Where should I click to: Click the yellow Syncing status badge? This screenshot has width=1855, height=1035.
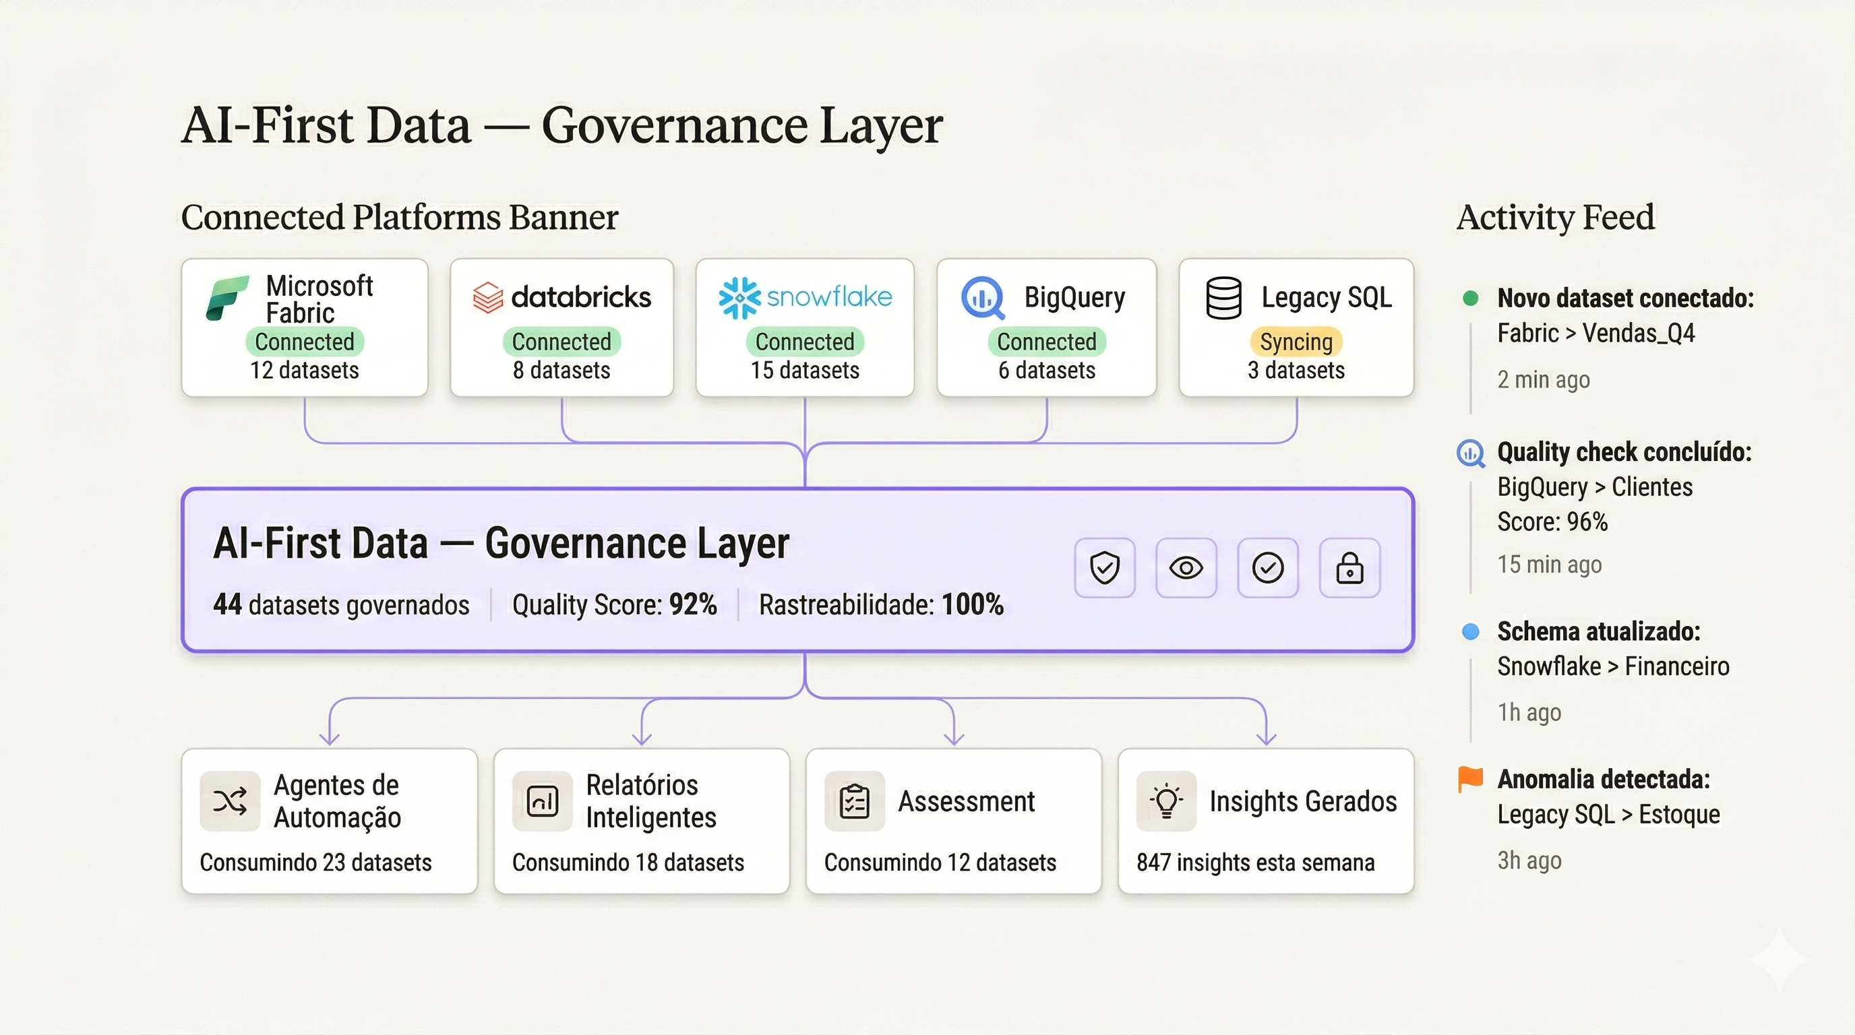tap(1296, 342)
